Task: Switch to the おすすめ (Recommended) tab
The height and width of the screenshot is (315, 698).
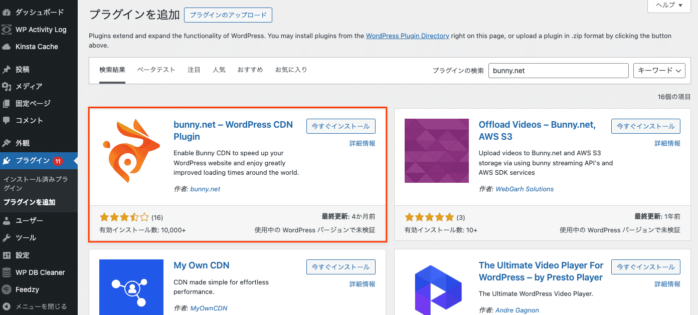Action: [250, 70]
